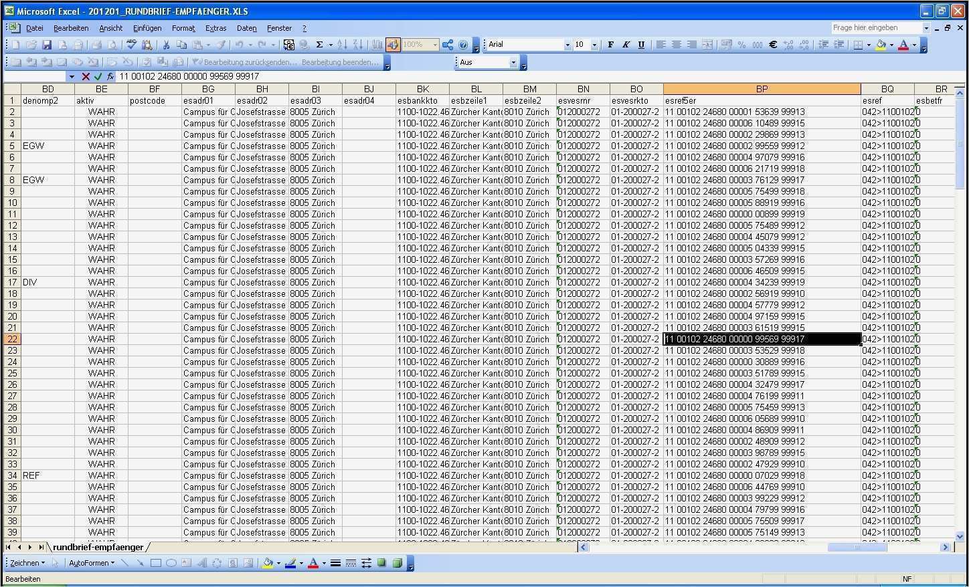969x587 pixels.
Task: Toggle underline formatting
Action: point(641,44)
